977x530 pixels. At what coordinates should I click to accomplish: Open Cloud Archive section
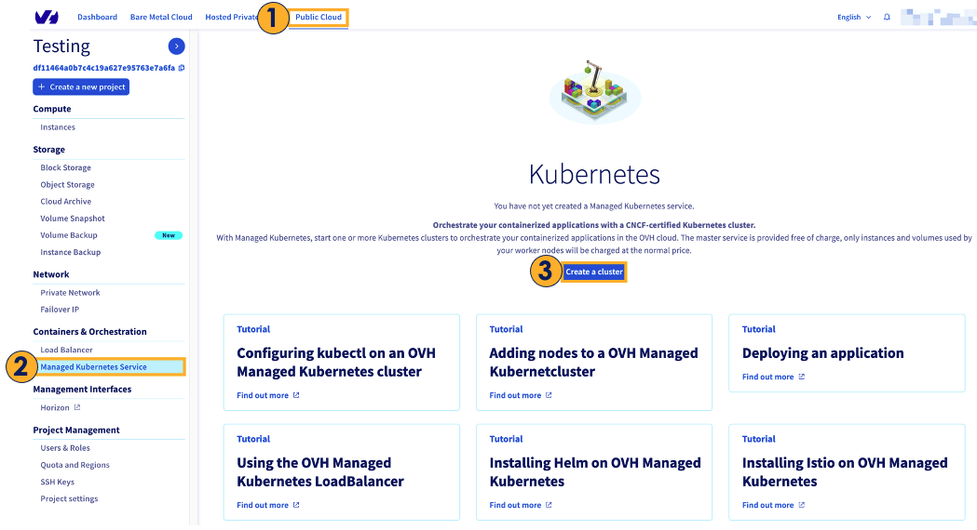coord(65,202)
